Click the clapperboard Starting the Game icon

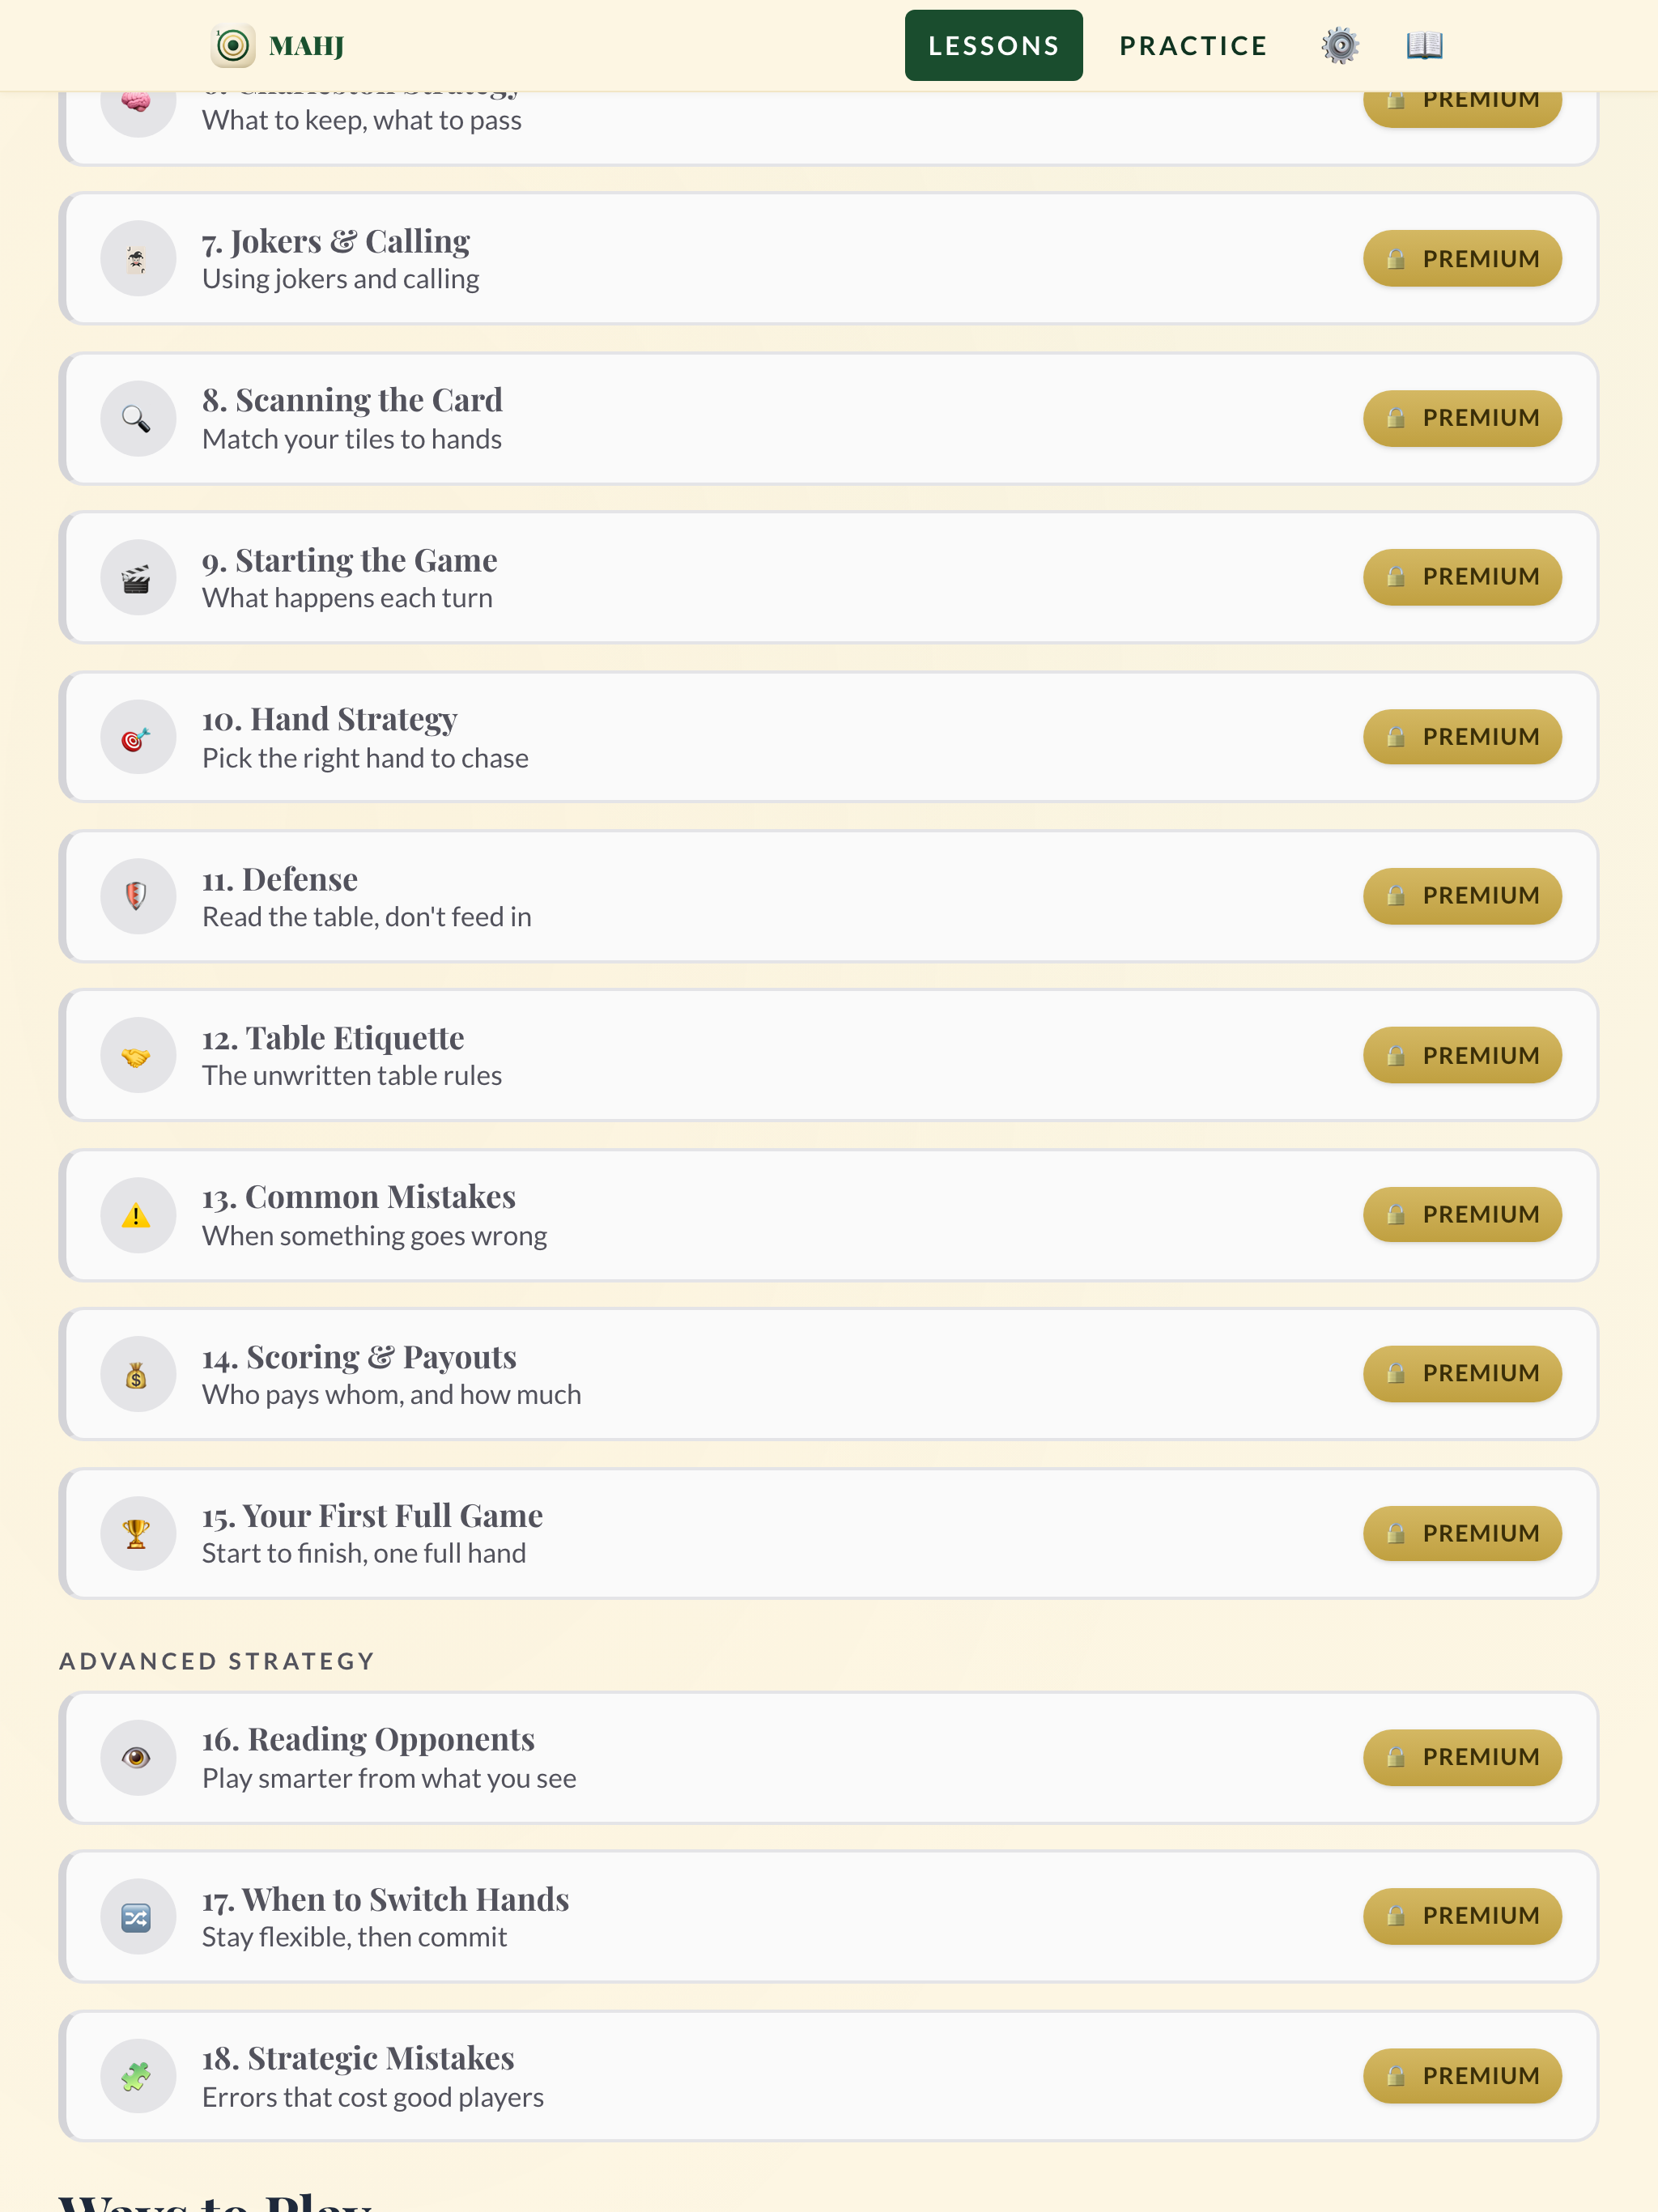click(x=137, y=577)
